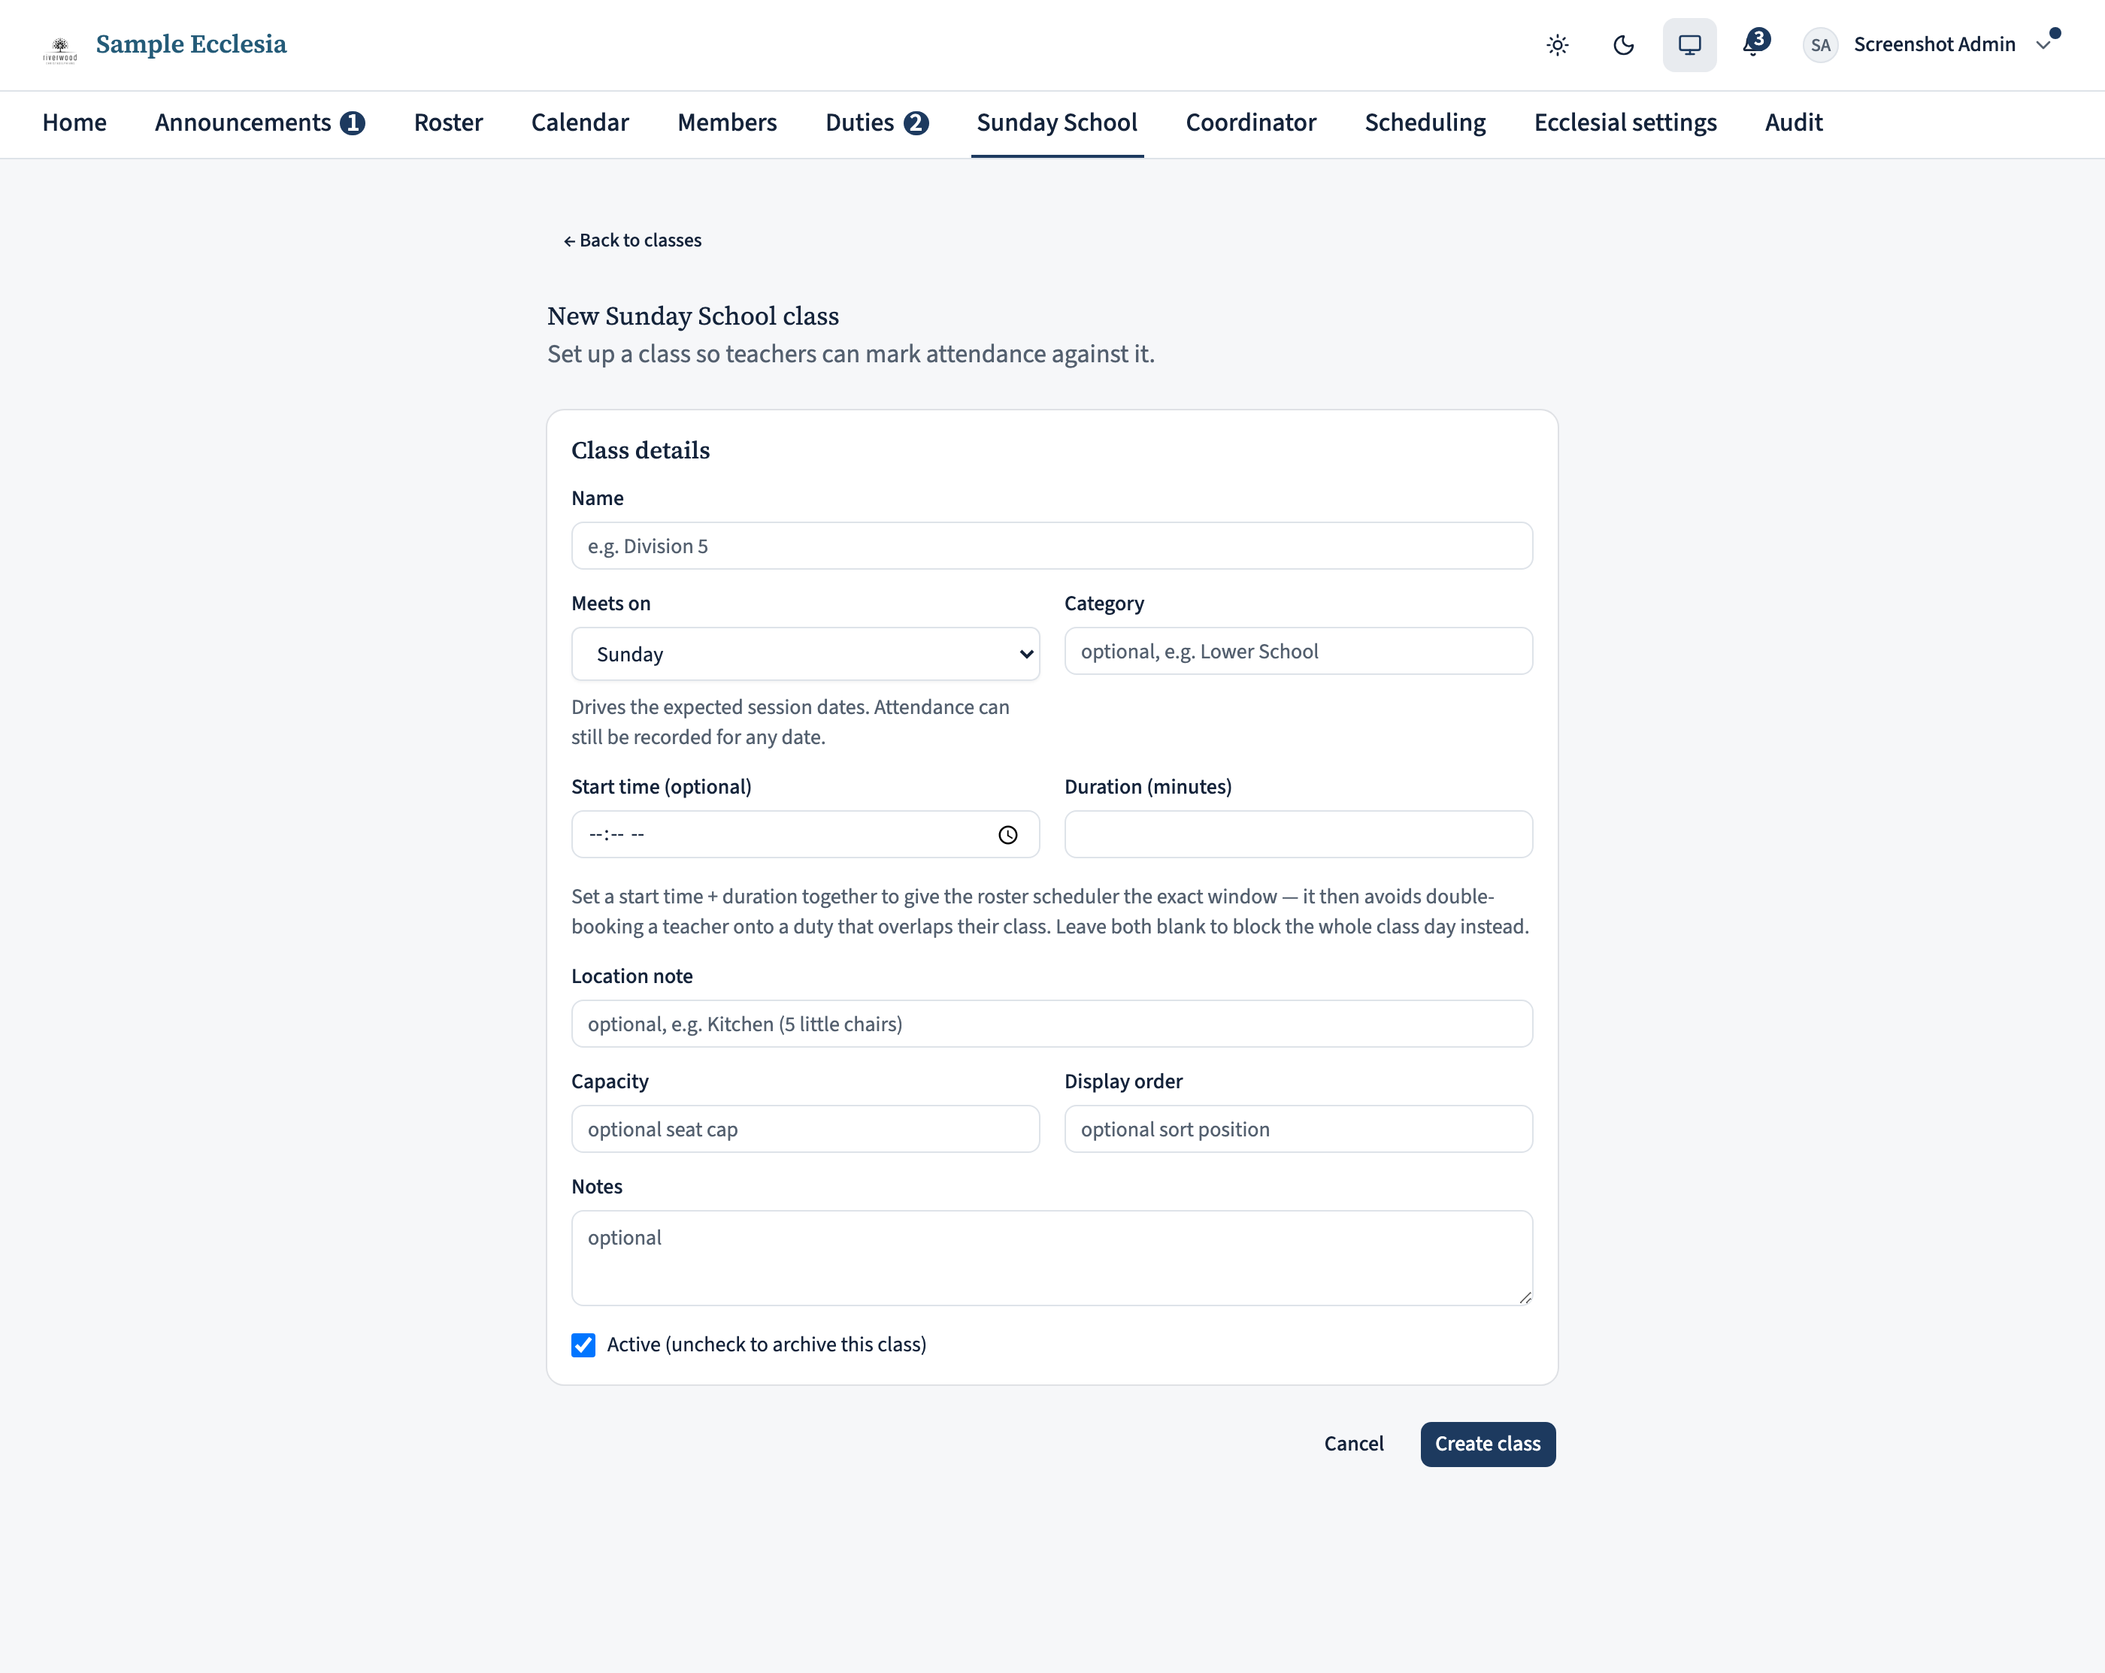
Task: Focus the Capacity seat cap field
Action: coord(805,1130)
